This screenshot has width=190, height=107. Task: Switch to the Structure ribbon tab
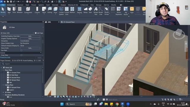click(x=20, y=5)
